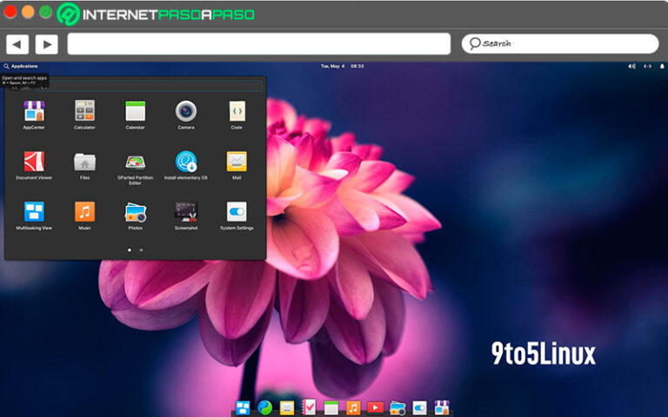668x417 pixels.
Task: Open System Settings from the app grid
Action: coord(237,213)
